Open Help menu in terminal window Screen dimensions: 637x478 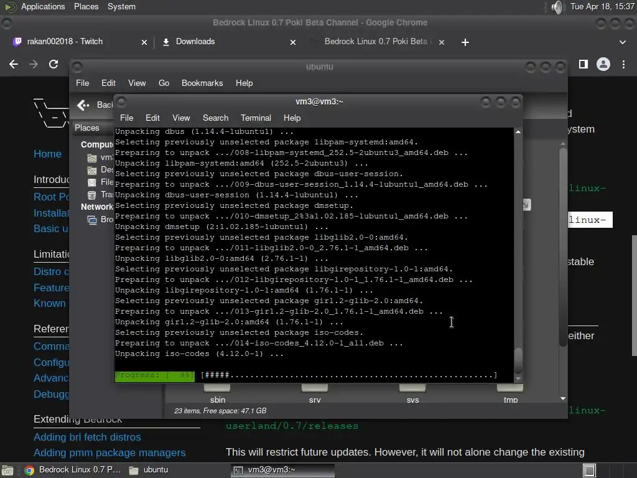click(x=292, y=118)
